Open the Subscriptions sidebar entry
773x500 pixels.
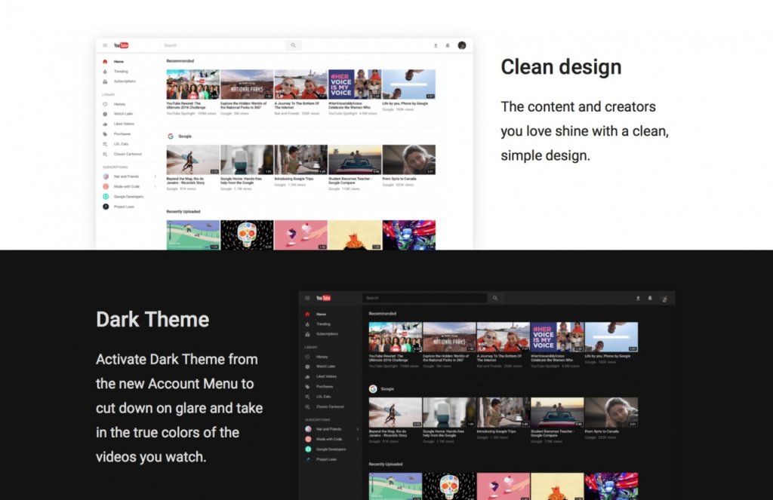click(122, 81)
